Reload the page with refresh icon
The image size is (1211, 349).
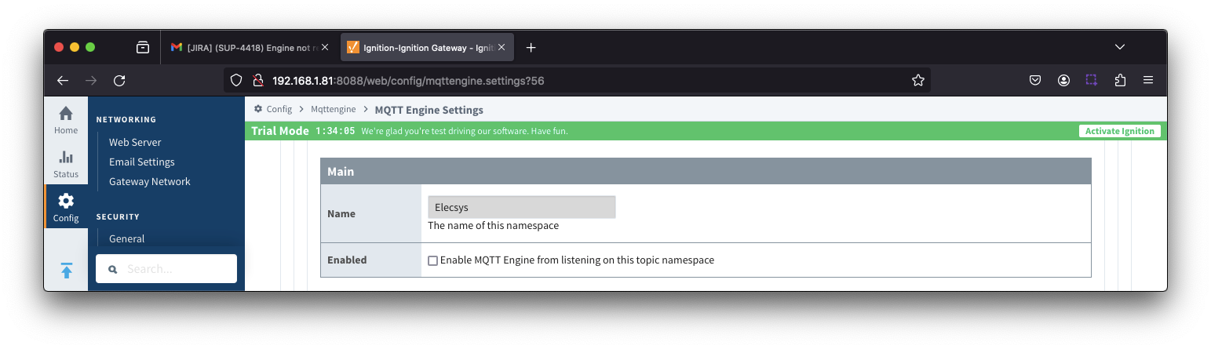point(119,80)
